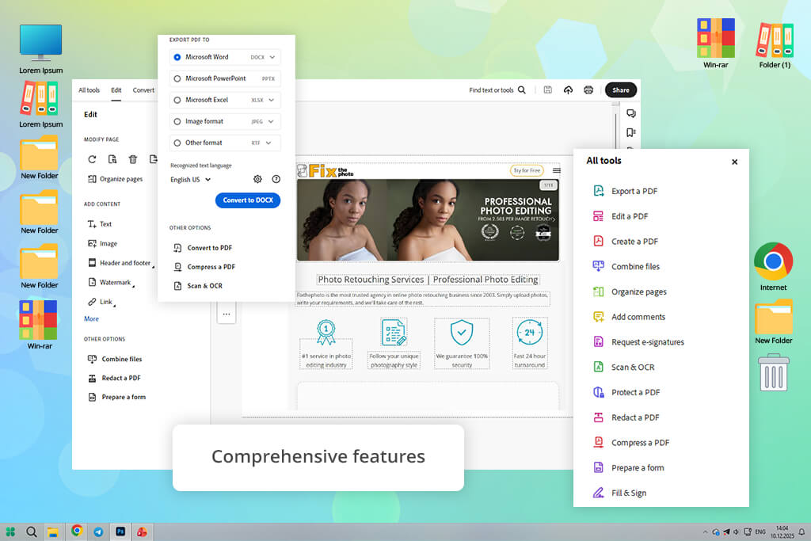
Task: Open Prepare a form in Edit panel
Action: pyautogui.click(x=117, y=397)
